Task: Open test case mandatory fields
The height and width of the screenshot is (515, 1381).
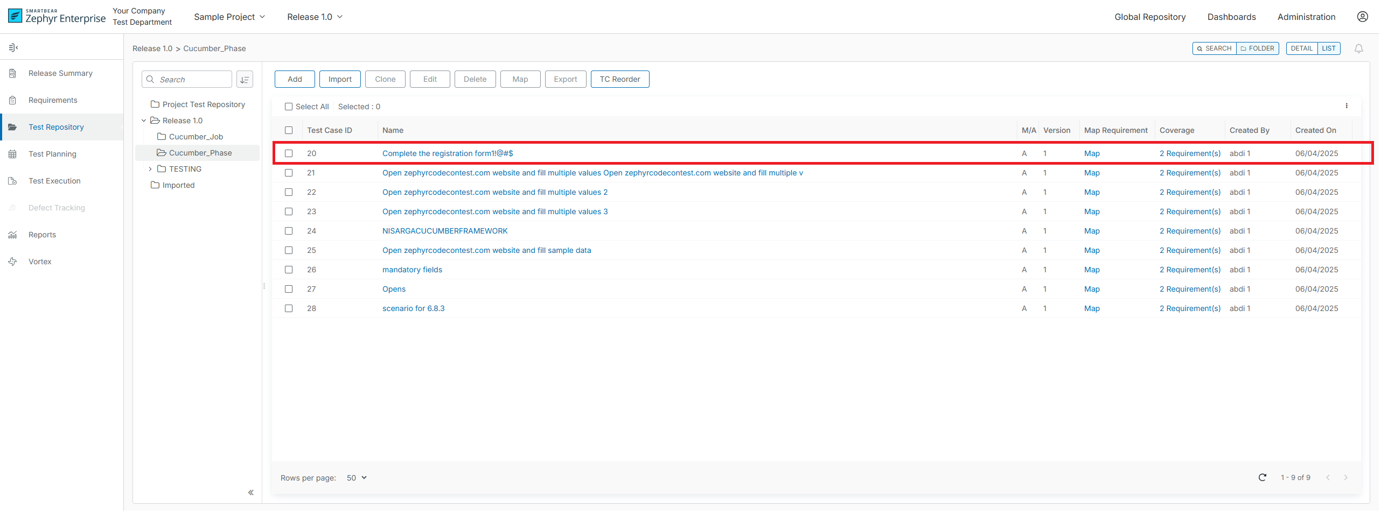Action: pos(411,270)
